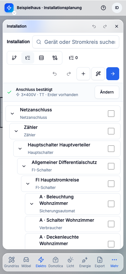Image resolution: width=126 pixels, height=274 pixels.
Task: Tick the A · Deckenleuchte Wohnzimmer checkbox
Action: click(111, 244)
